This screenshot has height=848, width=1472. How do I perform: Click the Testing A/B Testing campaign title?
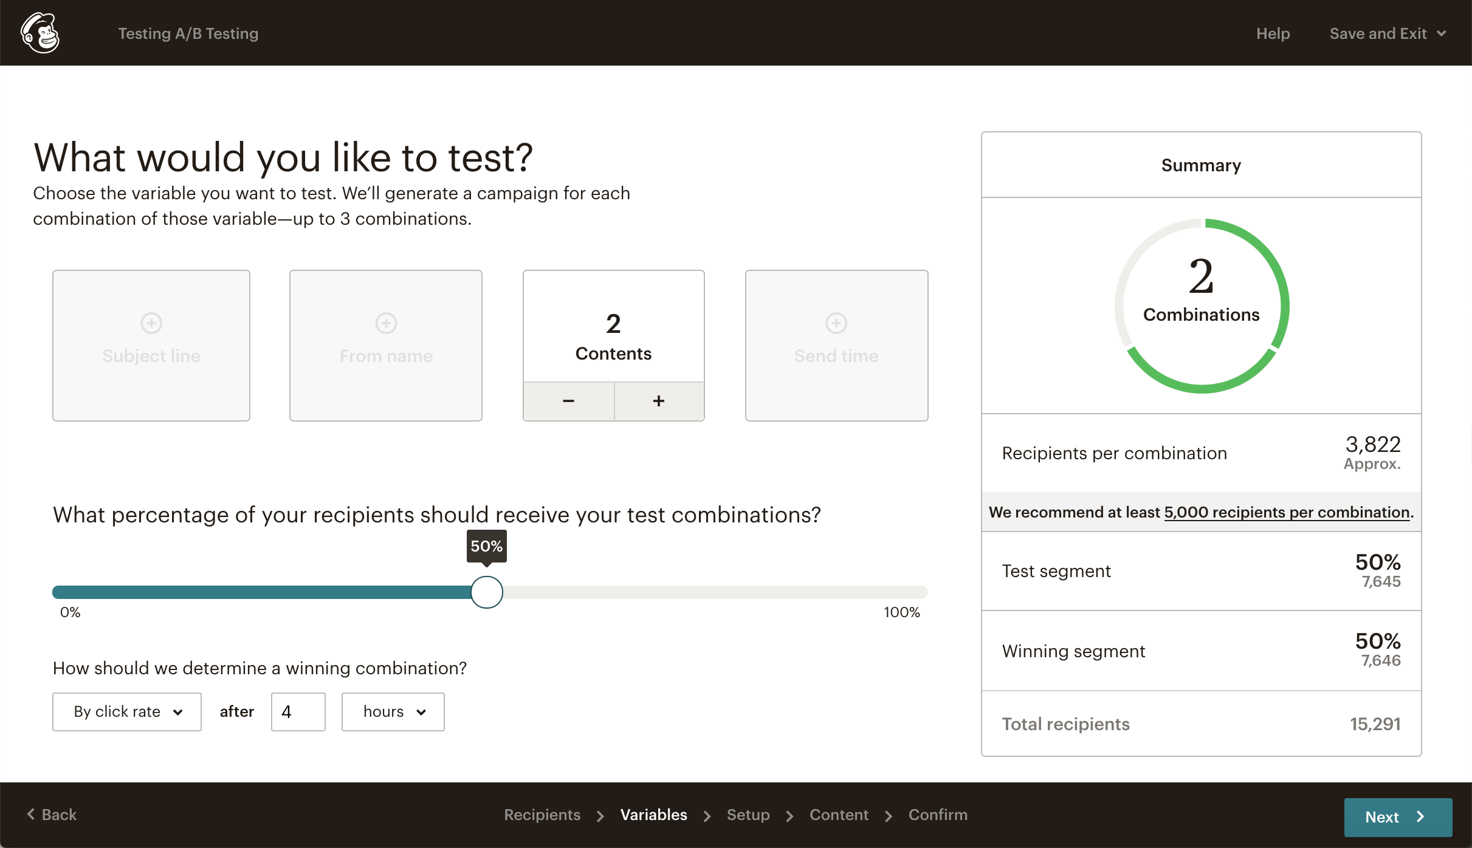coord(188,33)
